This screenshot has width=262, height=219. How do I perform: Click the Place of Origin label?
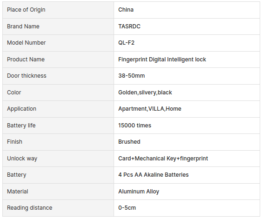[x=26, y=10]
